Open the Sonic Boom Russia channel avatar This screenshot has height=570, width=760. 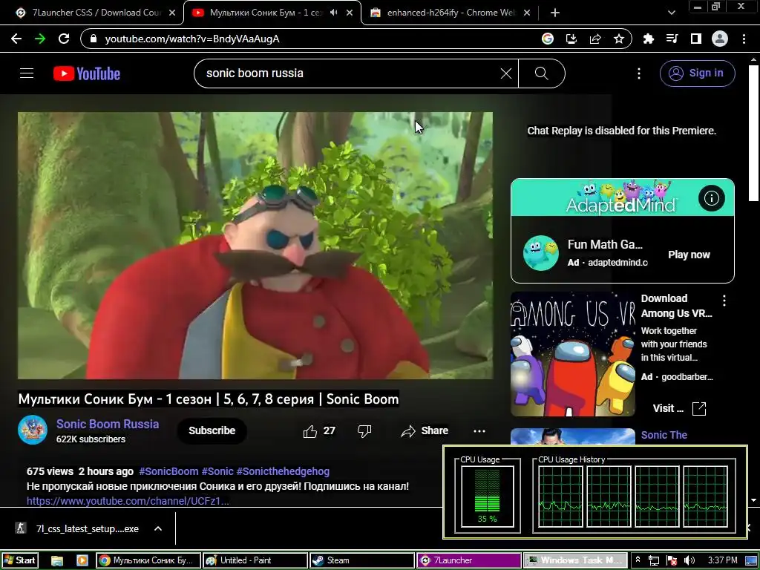[x=33, y=430]
